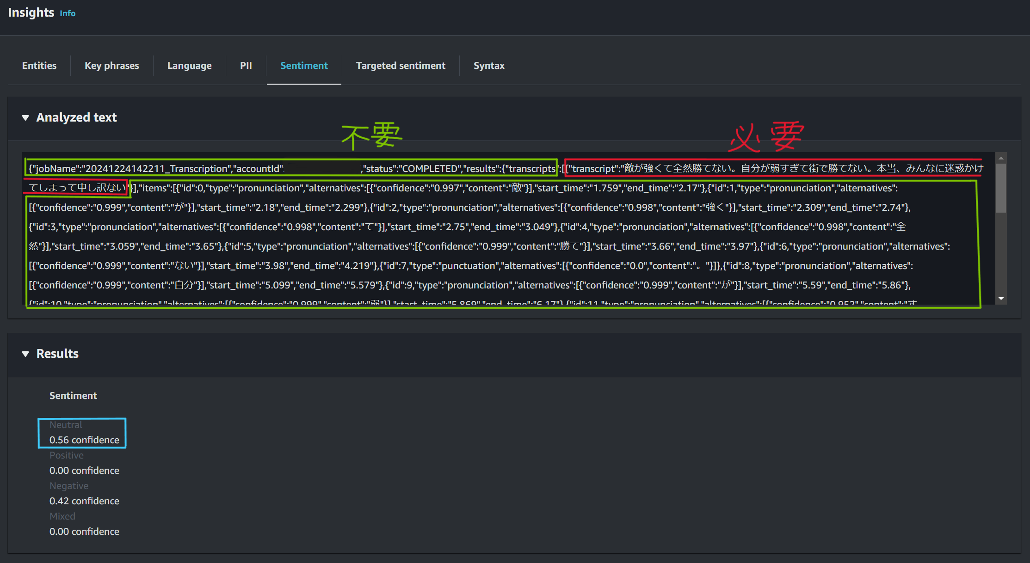Image resolution: width=1030 pixels, height=563 pixels.
Task: Open the Entities tab
Action: [39, 66]
